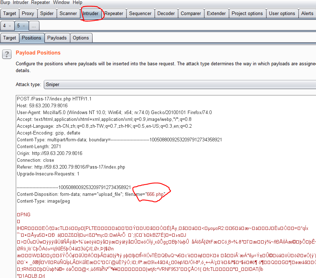
Task: Select Intruder attack tab 5
Action: click(18, 26)
